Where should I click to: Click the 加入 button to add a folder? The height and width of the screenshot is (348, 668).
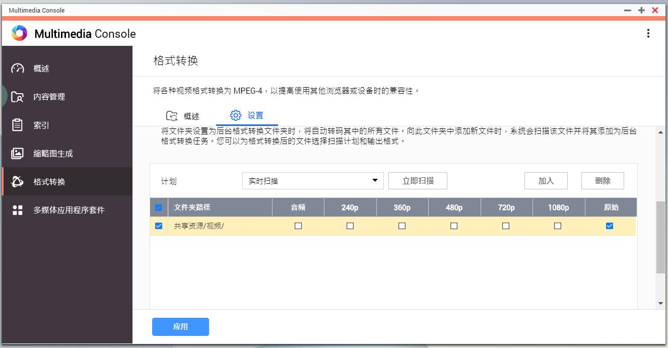click(x=546, y=180)
